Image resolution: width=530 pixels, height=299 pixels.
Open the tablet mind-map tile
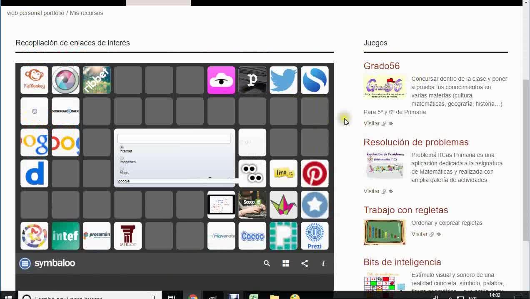[221, 205]
